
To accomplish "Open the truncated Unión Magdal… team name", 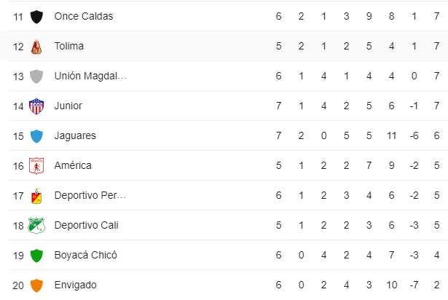I will click(x=90, y=76).
